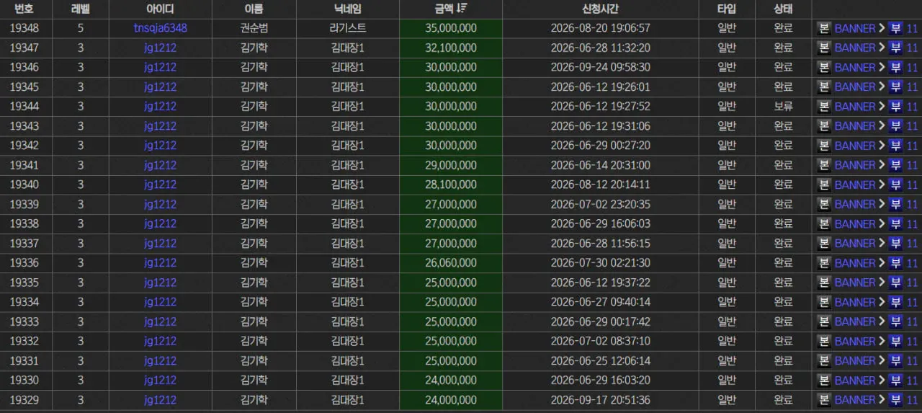Click the 본 badge in row 19331
The height and width of the screenshot is (413, 922).
click(824, 360)
